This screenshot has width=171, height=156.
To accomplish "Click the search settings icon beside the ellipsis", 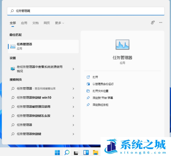I will pos(153,23).
